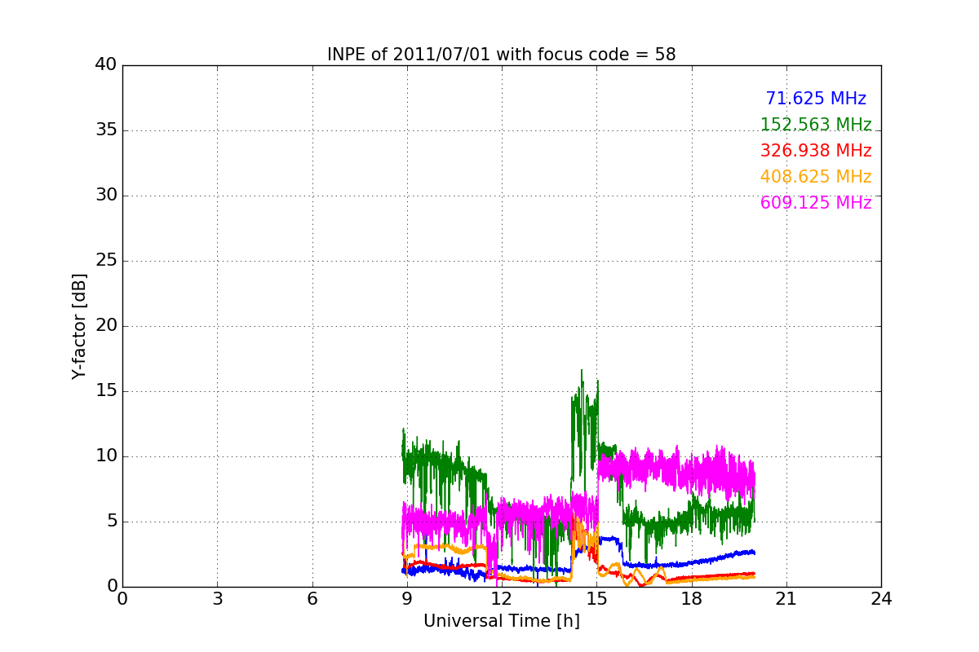The height and width of the screenshot is (652, 979).
Task: Click the y-axis tick label 15
Action: [x=106, y=391]
